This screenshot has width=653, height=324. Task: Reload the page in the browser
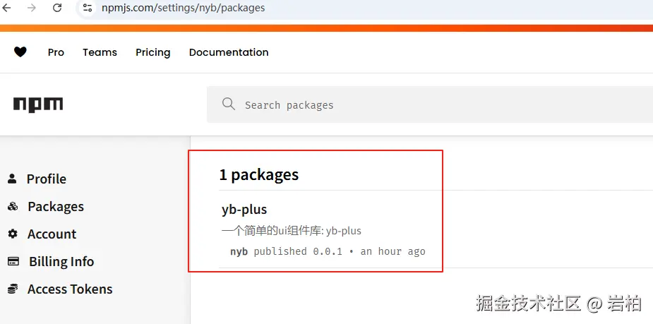(x=57, y=8)
